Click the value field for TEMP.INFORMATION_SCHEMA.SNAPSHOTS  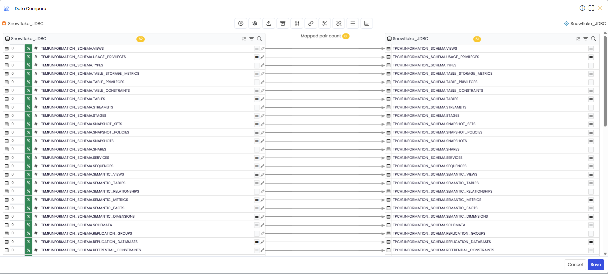tap(17, 141)
